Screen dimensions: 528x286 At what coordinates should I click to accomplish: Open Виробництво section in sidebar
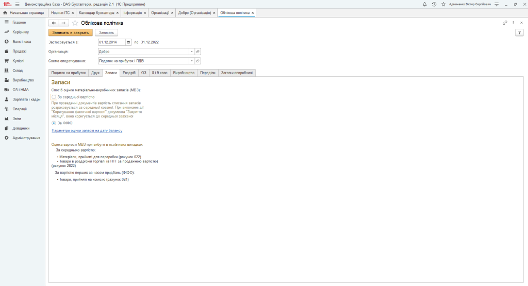pyautogui.click(x=23, y=80)
